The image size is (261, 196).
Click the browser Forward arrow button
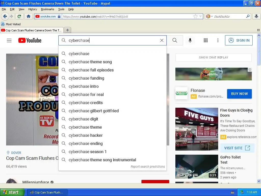11,16
